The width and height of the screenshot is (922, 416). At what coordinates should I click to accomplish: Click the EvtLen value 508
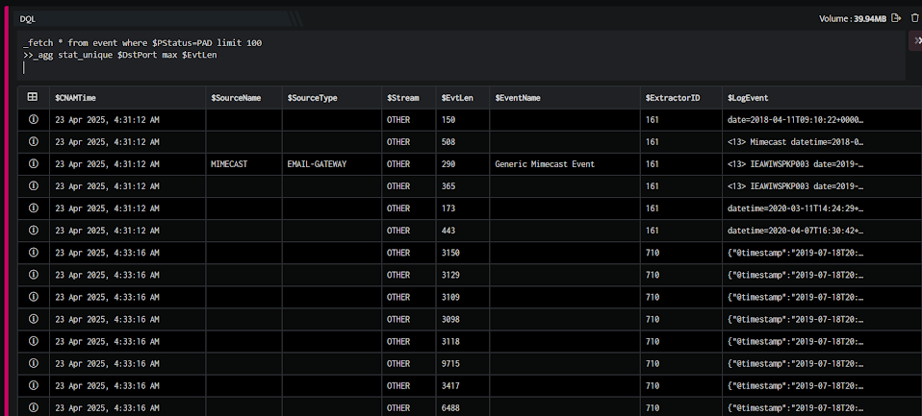[448, 142]
